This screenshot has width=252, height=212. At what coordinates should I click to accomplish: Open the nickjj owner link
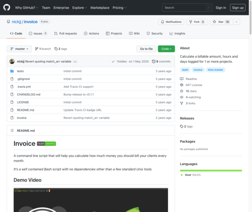click(16, 22)
